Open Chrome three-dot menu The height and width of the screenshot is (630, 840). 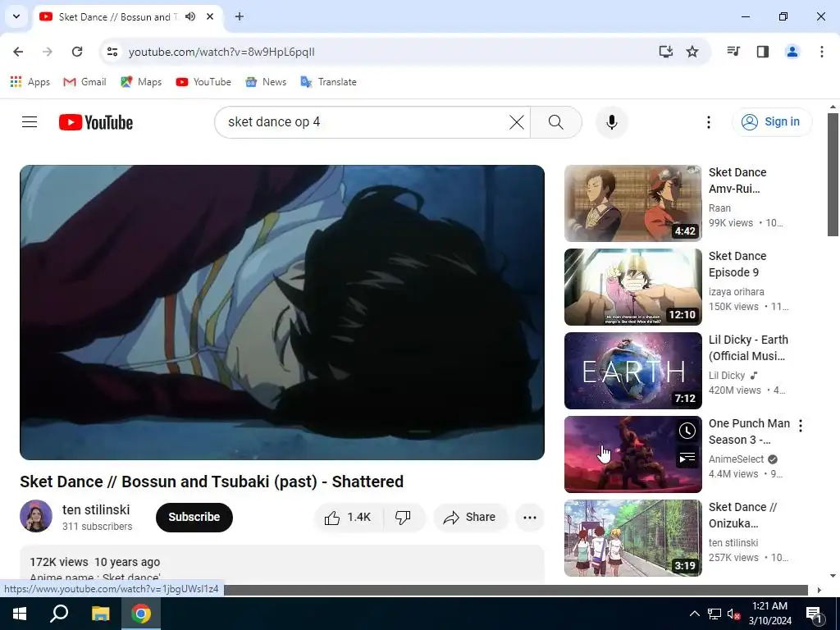pyautogui.click(x=822, y=52)
